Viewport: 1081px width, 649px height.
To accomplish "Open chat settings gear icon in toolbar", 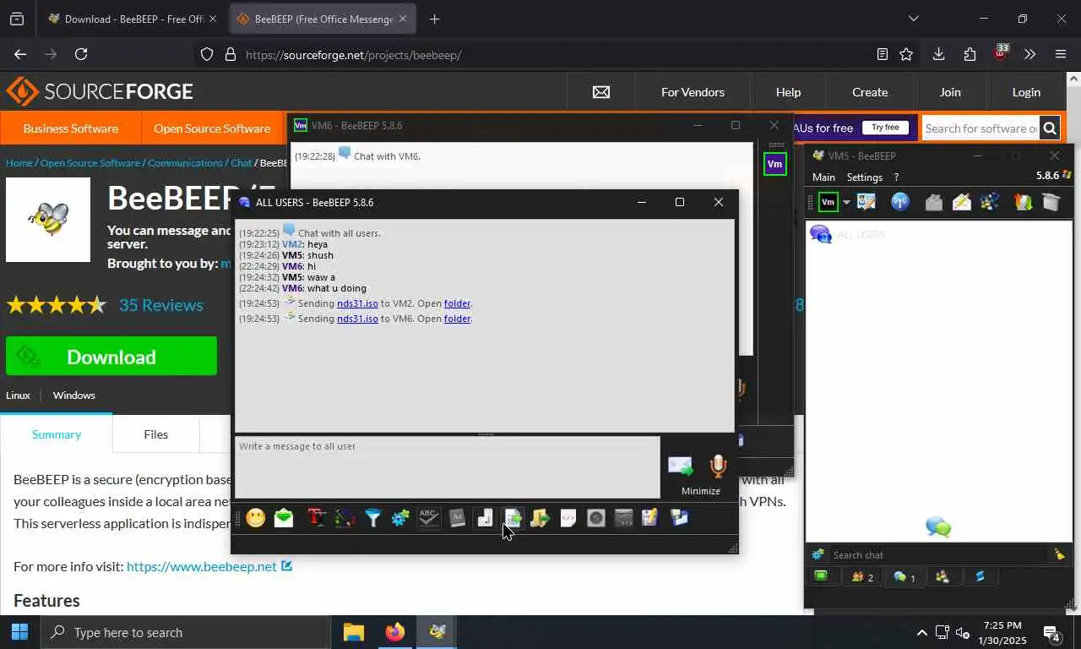I will click(x=400, y=518).
